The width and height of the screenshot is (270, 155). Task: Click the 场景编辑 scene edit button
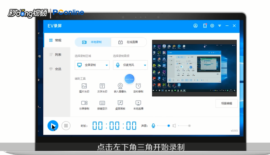(x=227, y=103)
